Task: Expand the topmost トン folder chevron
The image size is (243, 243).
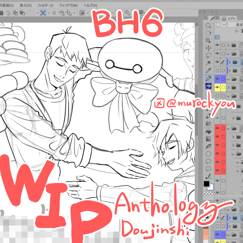Action: pyautogui.click(x=228, y=45)
